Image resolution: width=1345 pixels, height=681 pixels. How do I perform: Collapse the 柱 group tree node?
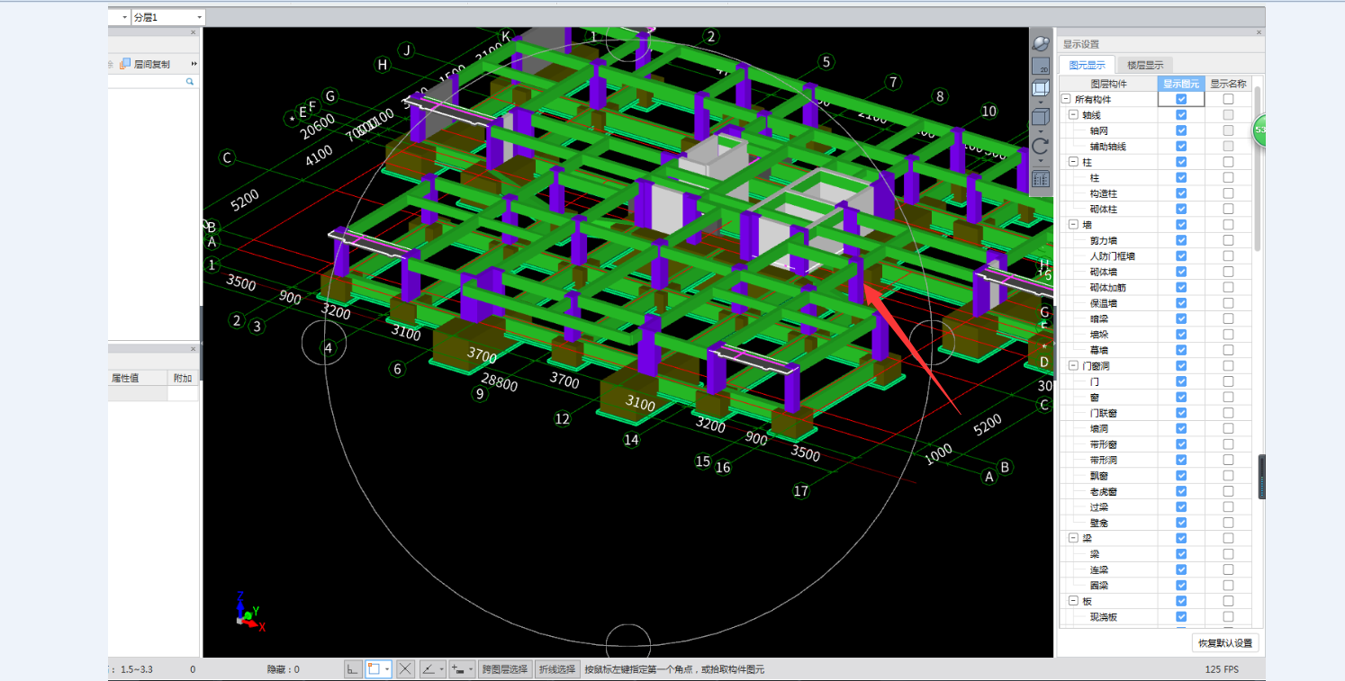tap(1073, 162)
